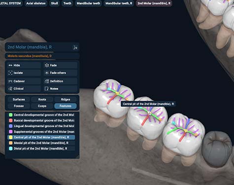Viewport: 234px width, 185px height.
Task: Select Mesial pit of the 2nd Molar row
Action: 41,143
